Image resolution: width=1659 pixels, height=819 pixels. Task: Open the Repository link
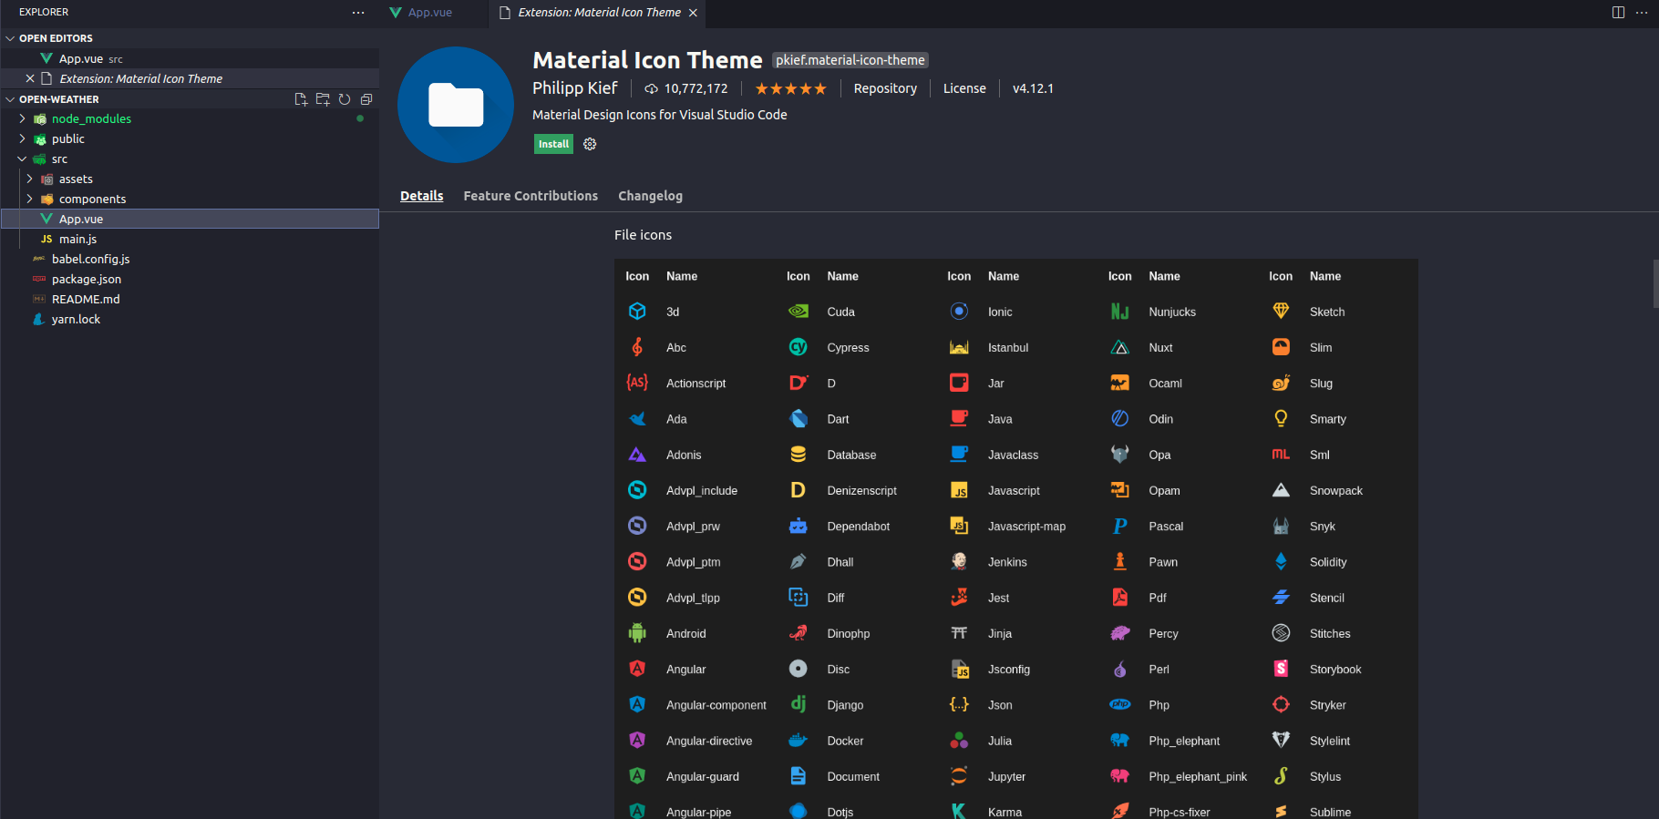click(885, 88)
